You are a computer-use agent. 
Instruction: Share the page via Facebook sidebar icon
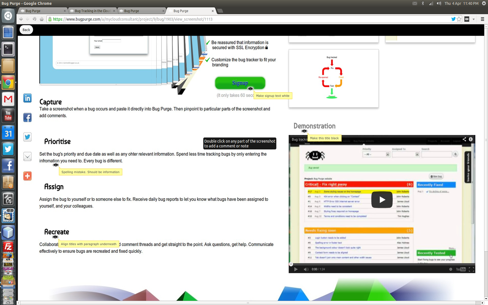27,117
